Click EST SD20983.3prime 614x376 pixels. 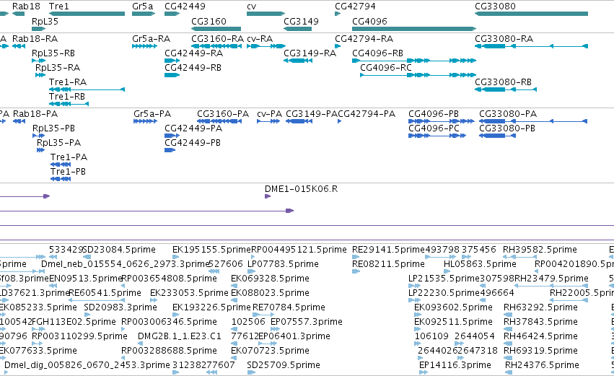coord(120,307)
